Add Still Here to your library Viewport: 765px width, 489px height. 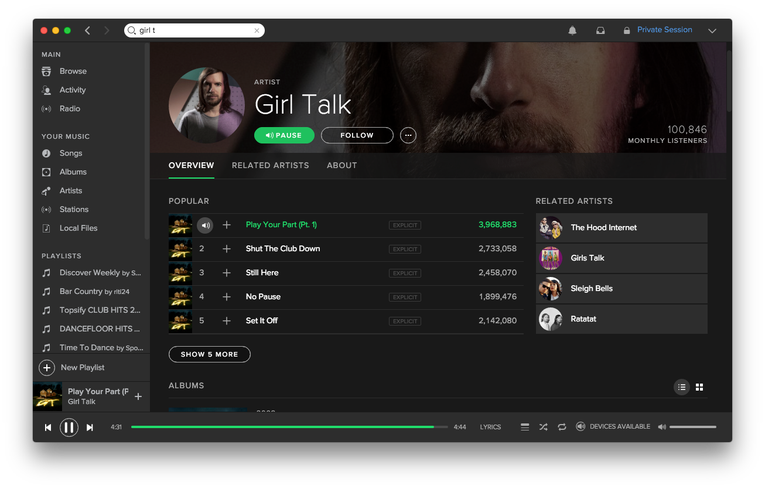tap(227, 273)
